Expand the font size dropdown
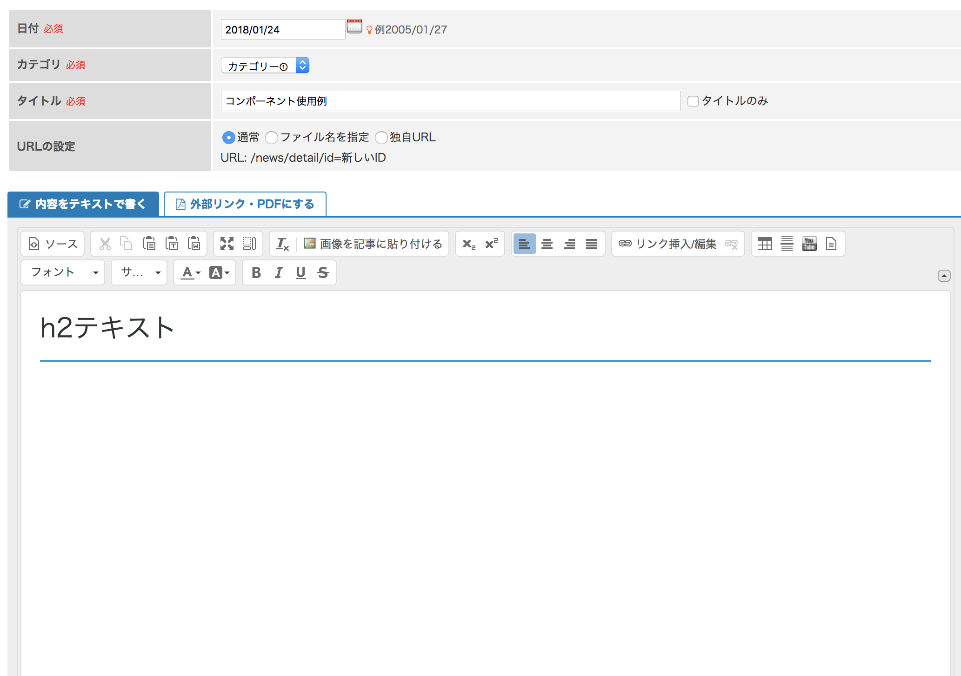The width and height of the screenshot is (961, 676). pyautogui.click(x=139, y=272)
